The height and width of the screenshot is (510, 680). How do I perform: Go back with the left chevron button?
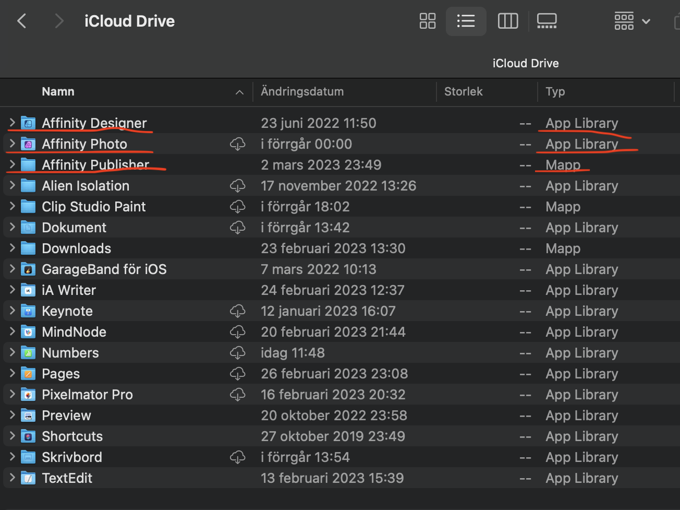tap(22, 21)
